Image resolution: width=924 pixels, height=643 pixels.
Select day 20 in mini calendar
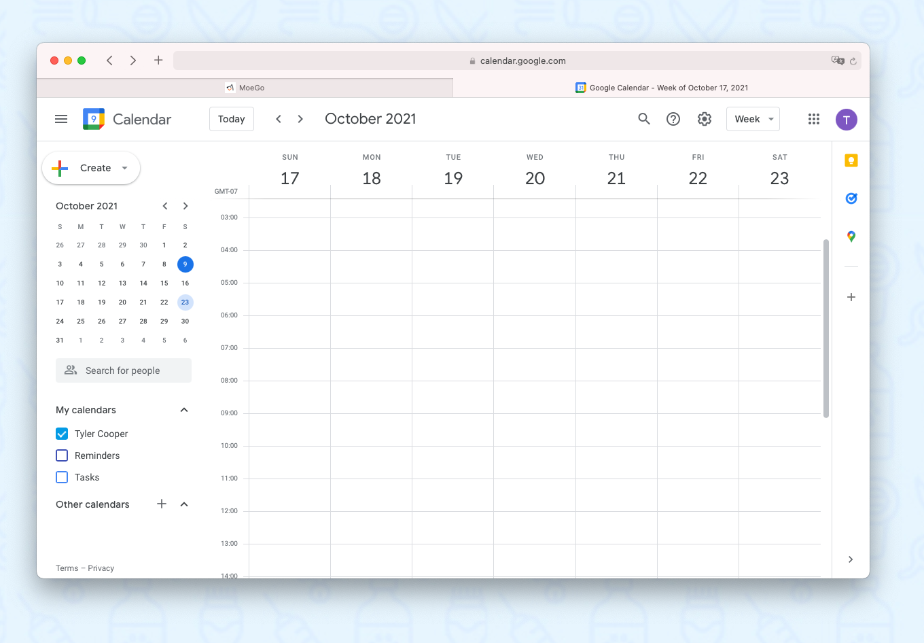tap(122, 302)
